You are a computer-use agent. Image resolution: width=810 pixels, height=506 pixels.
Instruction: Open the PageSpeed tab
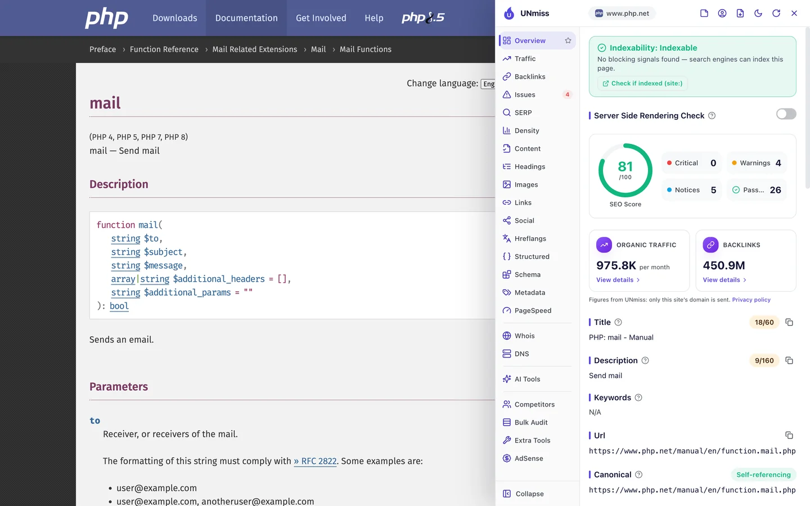click(537, 310)
